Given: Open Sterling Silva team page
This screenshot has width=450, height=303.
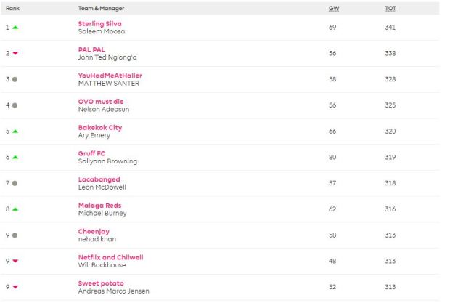Looking at the screenshot, I should (x=99, y=24).
